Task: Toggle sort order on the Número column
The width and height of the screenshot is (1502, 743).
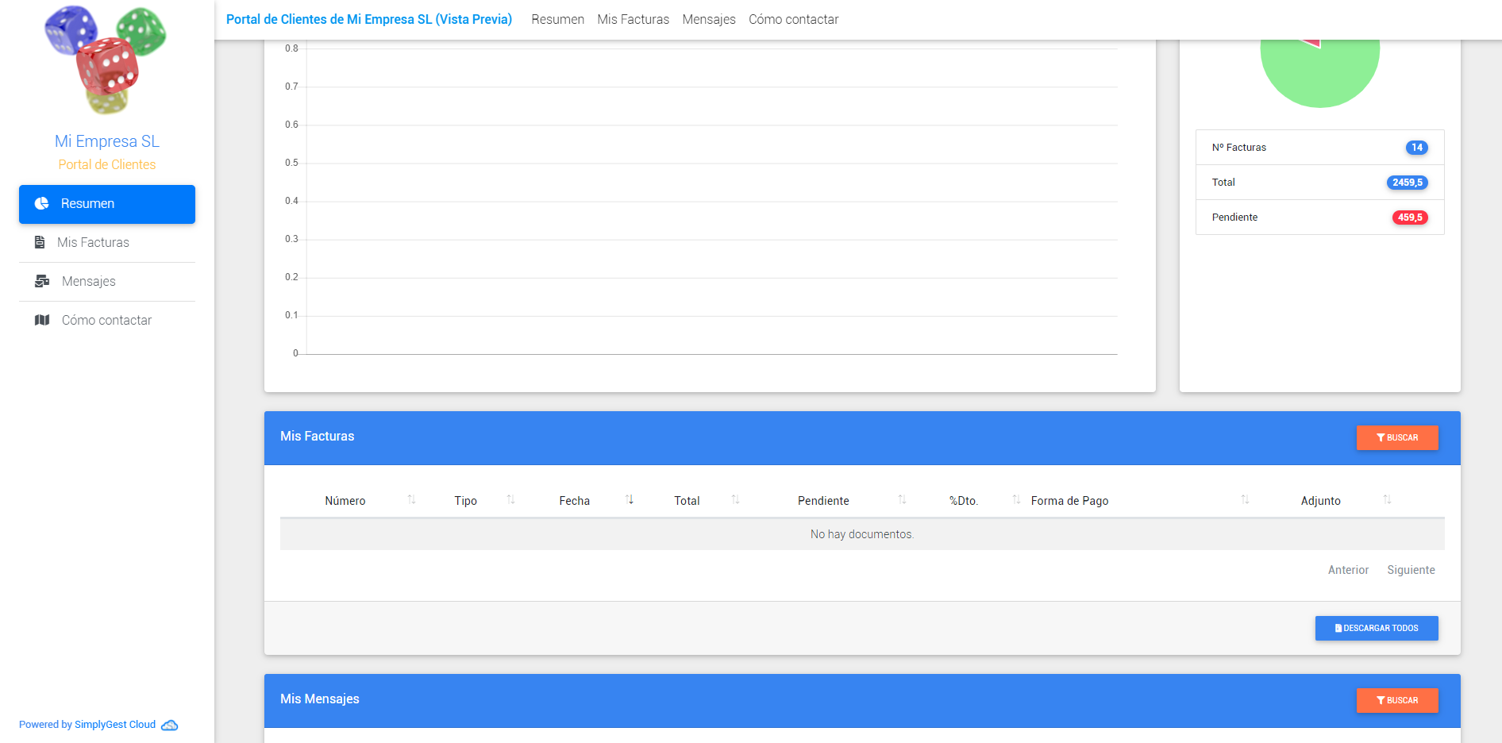Action: [412, 500]
